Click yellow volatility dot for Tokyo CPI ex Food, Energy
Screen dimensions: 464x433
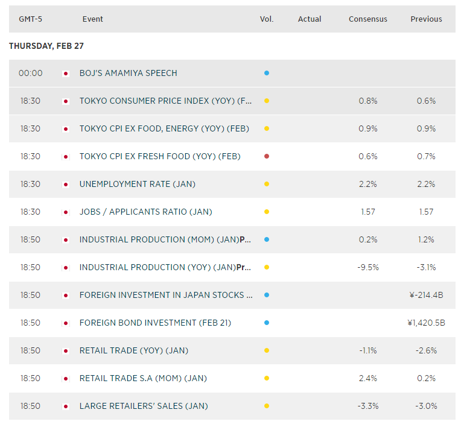267,128
